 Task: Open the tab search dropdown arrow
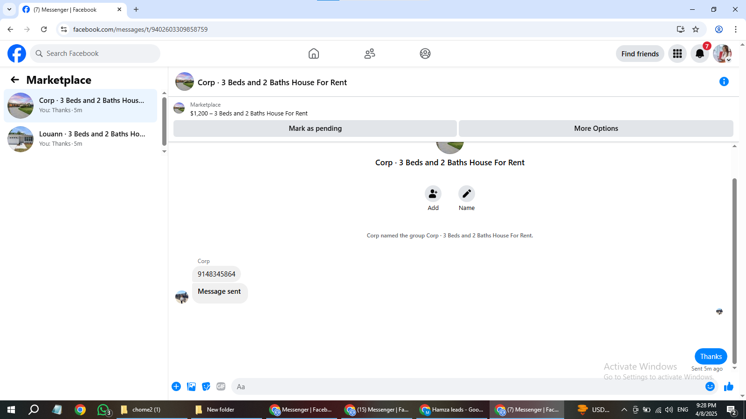(9, 9)
